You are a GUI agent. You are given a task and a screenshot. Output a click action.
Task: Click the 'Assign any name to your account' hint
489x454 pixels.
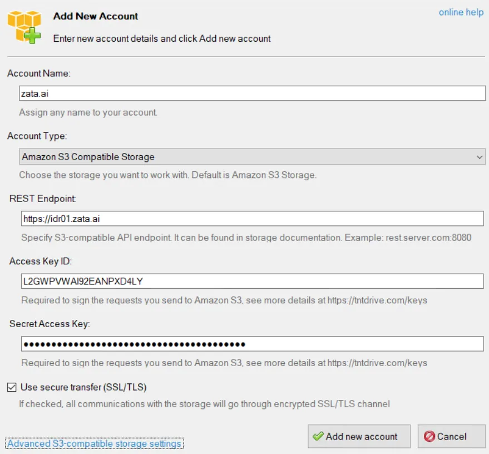[x=88, y=112]
